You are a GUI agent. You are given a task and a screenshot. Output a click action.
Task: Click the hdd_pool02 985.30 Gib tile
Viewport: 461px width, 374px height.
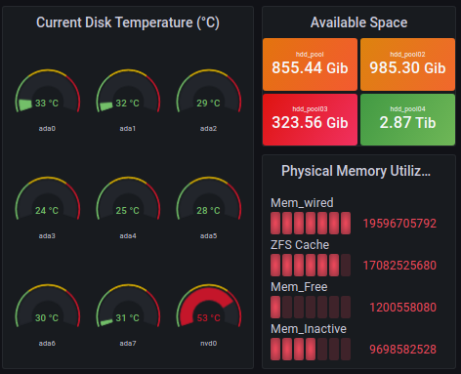407,64
